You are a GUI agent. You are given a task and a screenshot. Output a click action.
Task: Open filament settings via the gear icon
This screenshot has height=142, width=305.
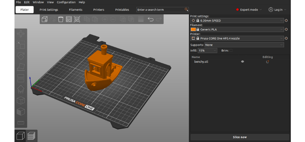[x=286, y=30]
